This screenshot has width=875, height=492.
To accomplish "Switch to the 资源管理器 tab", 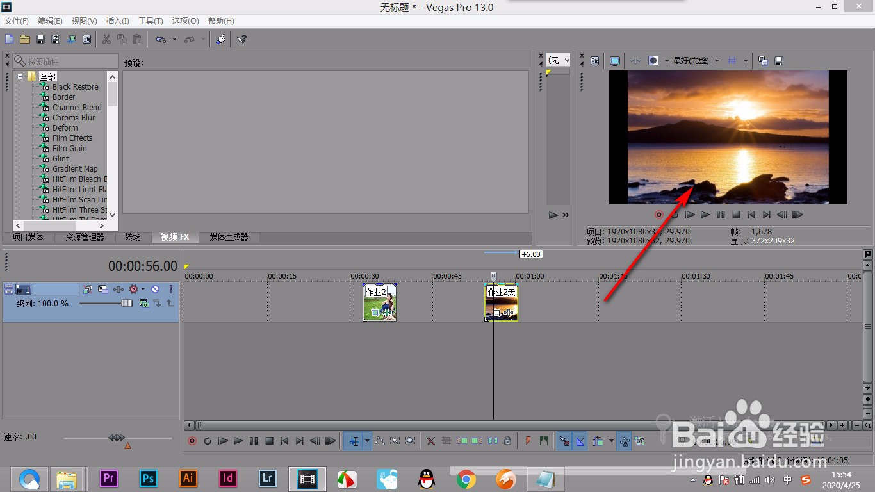I will (x=84, y=237).
